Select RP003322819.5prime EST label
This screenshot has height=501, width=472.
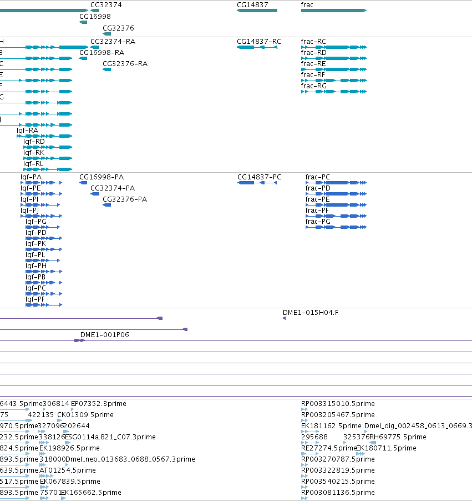338,470
